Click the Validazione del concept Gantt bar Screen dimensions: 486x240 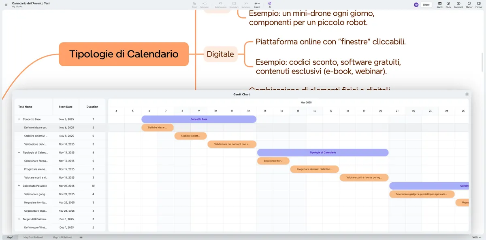(x=232, y=144)
